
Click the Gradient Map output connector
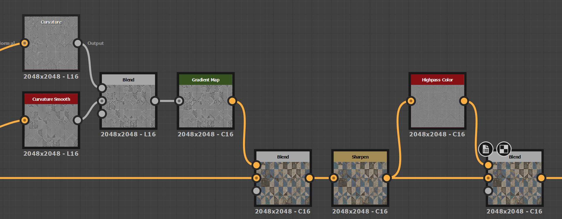point(232,101)
